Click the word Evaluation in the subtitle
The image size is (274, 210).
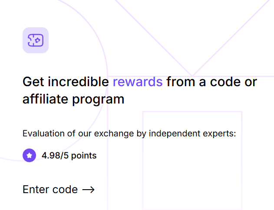coord(43,133)
